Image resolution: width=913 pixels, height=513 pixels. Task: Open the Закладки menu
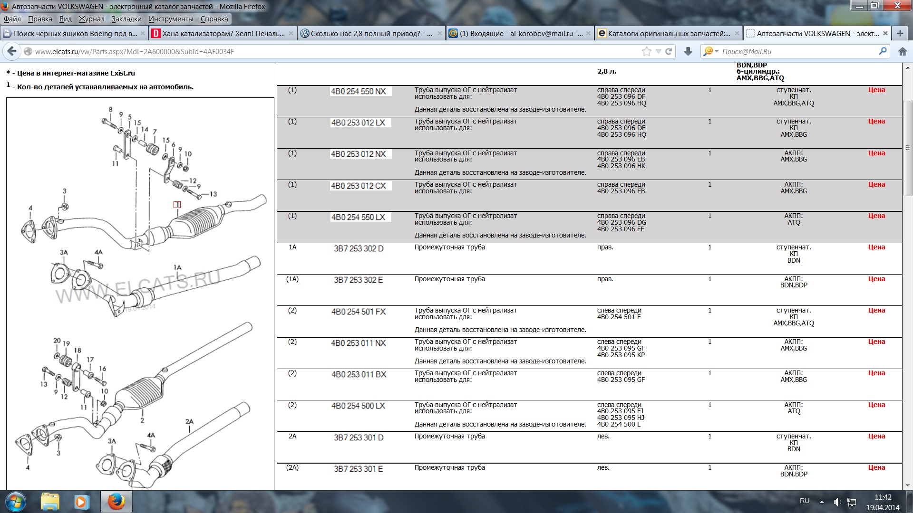click(126, 19)
